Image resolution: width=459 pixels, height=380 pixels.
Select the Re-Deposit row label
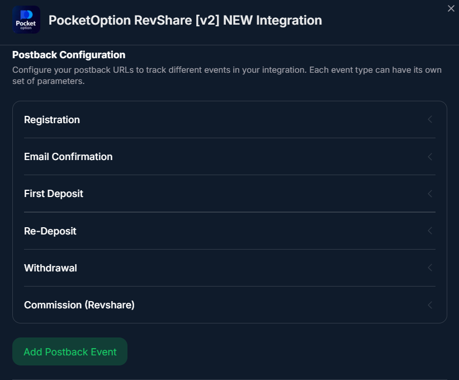[50, 231]
